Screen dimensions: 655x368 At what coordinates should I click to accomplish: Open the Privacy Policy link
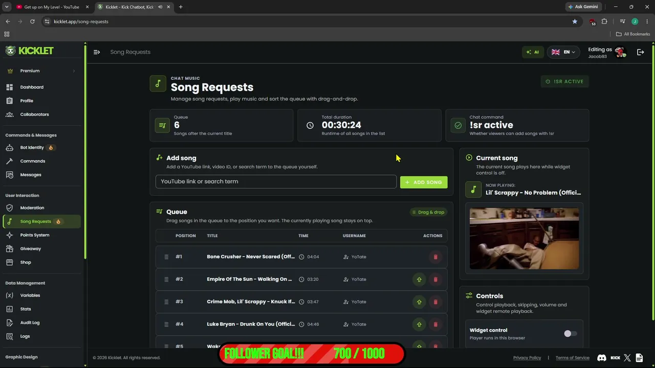[x=527, y=358]
